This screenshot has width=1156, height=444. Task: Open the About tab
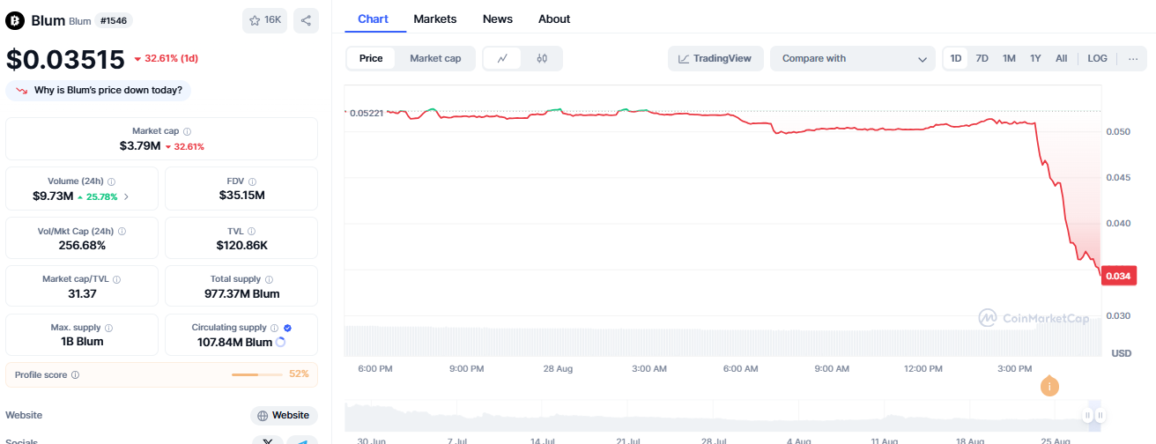coord(554,18)
